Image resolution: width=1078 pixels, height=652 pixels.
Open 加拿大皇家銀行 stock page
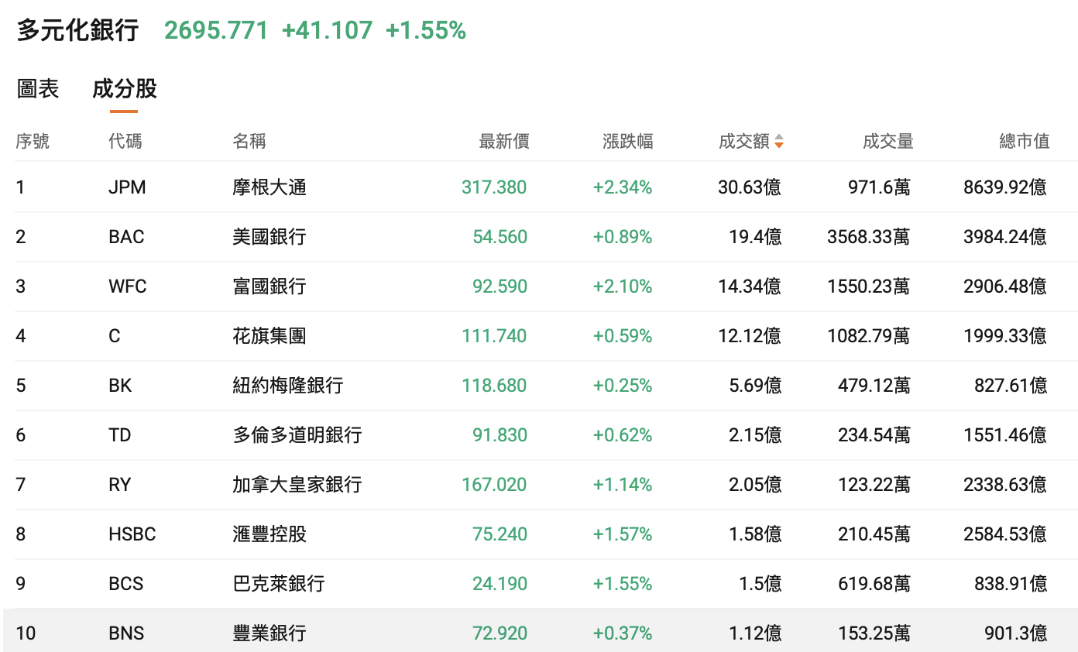297,485
